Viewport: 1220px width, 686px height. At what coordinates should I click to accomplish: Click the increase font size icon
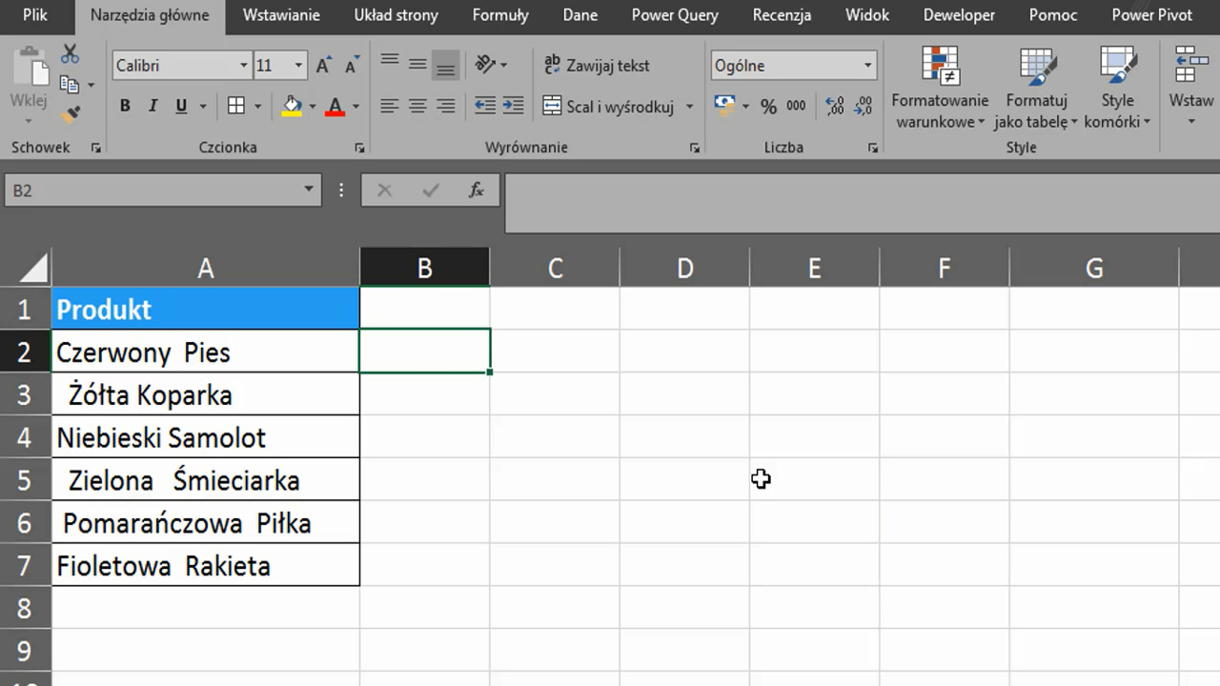point(323,66)
